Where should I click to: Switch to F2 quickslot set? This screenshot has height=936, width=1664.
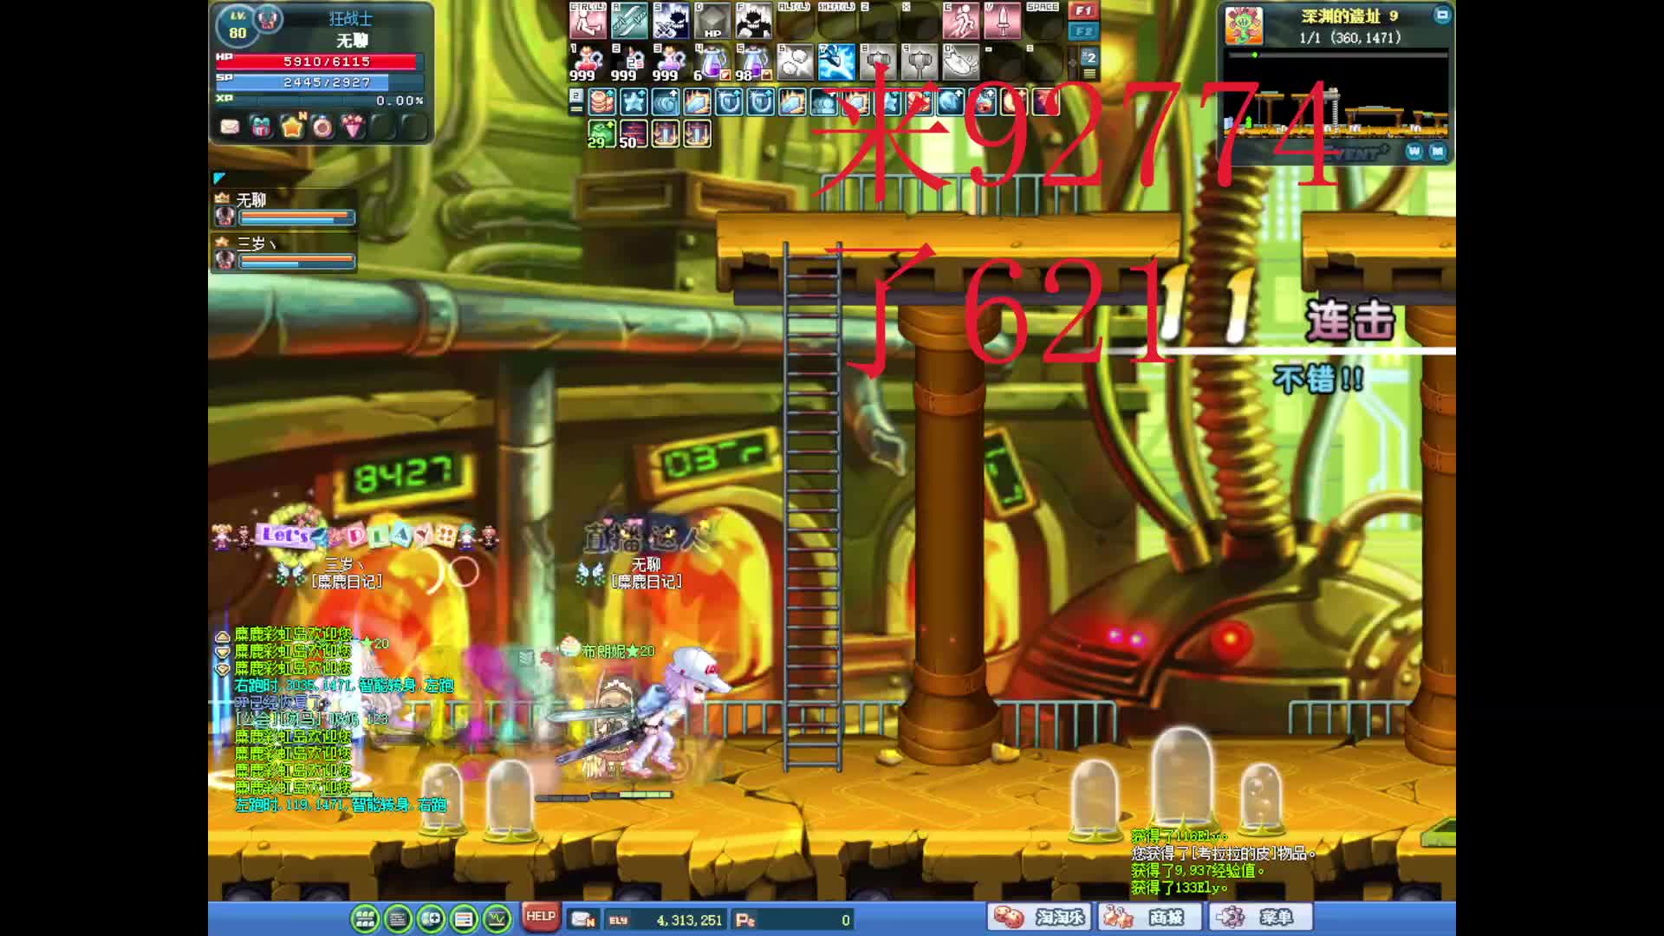(1083, 31)
